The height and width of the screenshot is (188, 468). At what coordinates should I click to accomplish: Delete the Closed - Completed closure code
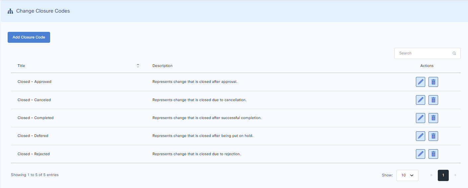click(433, 118)
